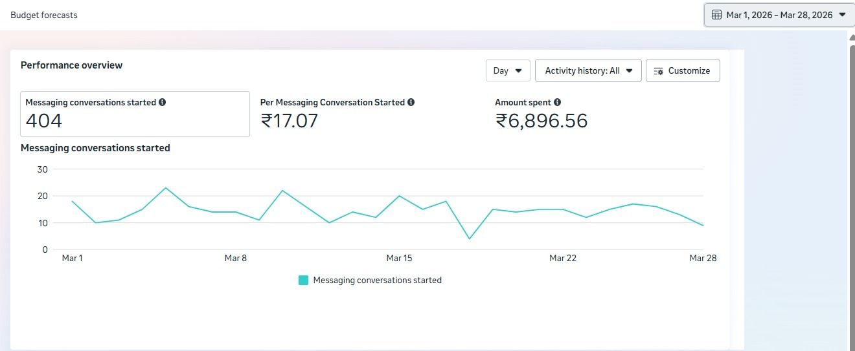The image size is (855, 351).
Task: Click info icon beside Messaging conversations started
Action: (x=163, y=102)
